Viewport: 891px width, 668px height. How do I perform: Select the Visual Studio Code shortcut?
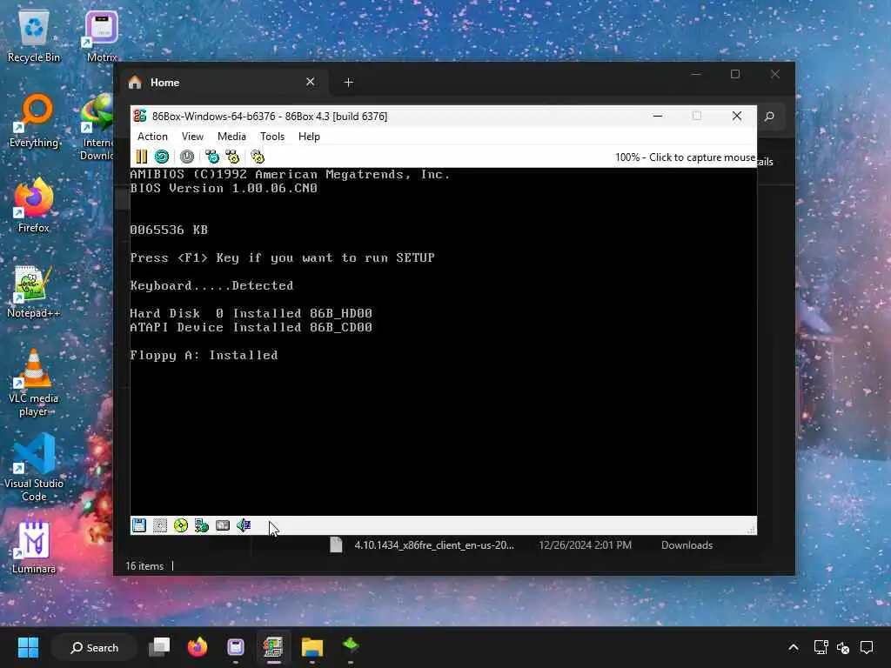coord(34,467)
